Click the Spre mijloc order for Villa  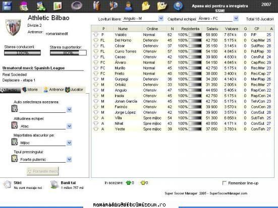152,118
